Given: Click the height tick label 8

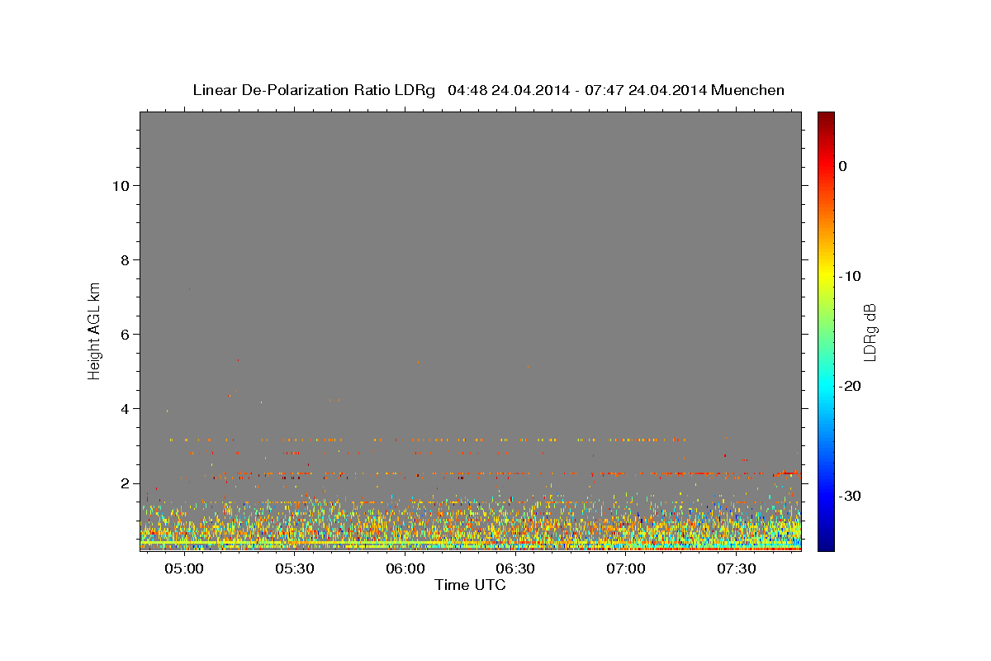Looking at the screenshot, I should coord(125,260).
